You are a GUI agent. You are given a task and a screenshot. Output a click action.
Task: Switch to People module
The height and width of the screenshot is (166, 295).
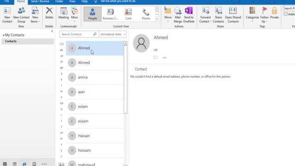point(24,164)
